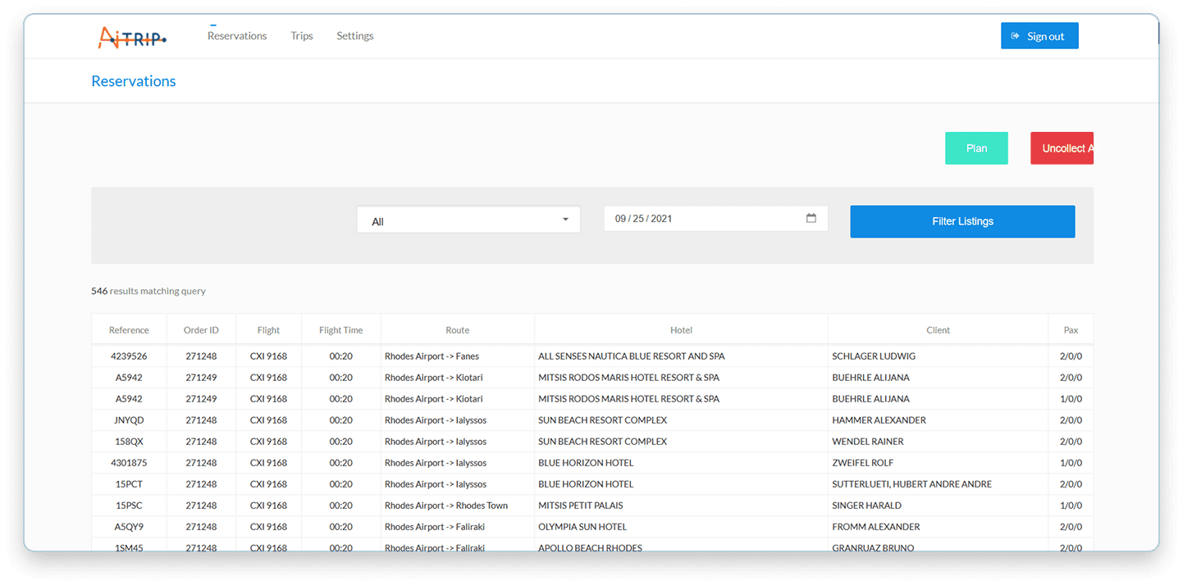Viewport: 1183px width, 585px height.
Task: Open the calendar picker icon in date field
Action: pyautogui.click(x=811, y=218)
